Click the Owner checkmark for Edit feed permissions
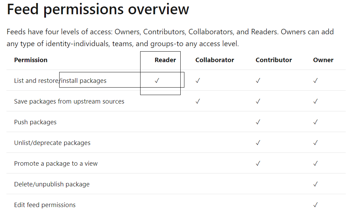This screenshot has height=221, width=346. (x=315, y=205)
